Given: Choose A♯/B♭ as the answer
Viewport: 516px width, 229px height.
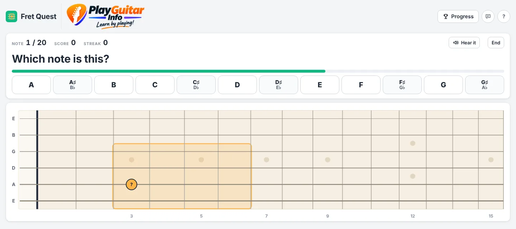Looking at the screenshot, I should point(73,85).
